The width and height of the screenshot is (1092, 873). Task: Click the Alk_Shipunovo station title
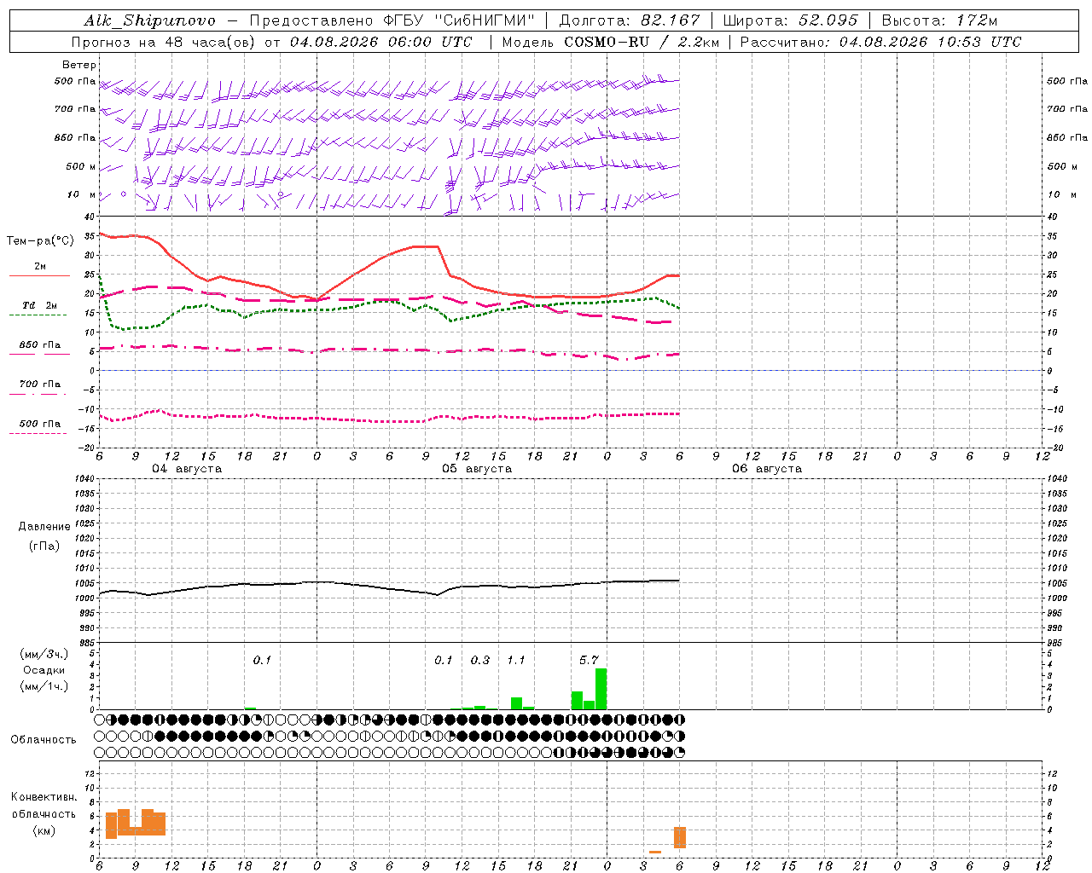[x=150, y=20]
